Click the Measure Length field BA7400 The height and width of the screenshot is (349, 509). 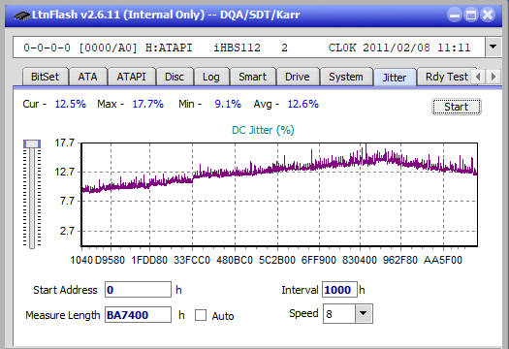(x=138, y=315)
